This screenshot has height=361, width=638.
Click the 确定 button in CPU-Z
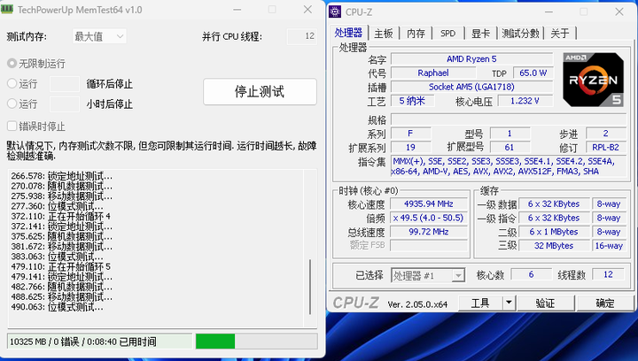[x=605, y=303]
